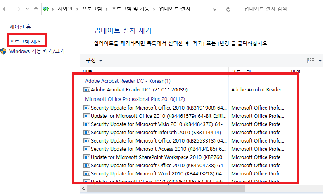Open Windows 기능 켜기/끄기 link
Viewport: 323px width, 194px height.
[x=37, y=51]
